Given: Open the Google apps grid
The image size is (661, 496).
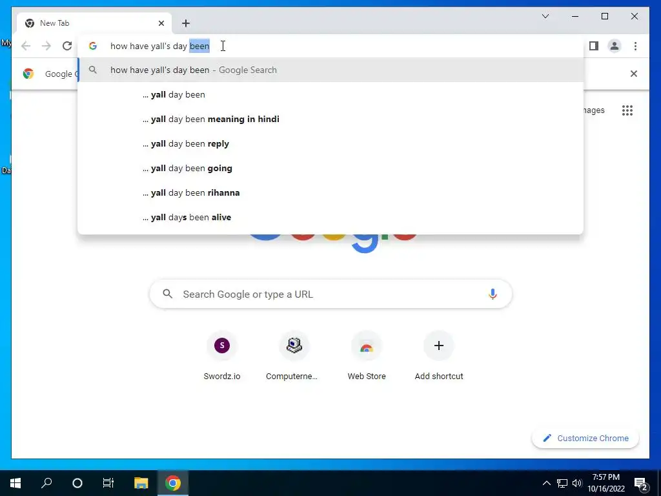Looking at the screenshot, I should [x=627, y=110].
